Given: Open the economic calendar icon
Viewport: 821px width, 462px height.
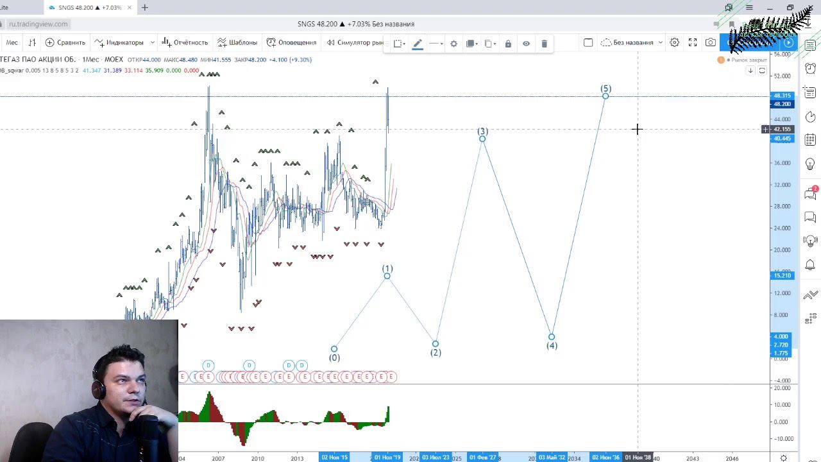Looking at the screenshot, I should coord(810,139).
